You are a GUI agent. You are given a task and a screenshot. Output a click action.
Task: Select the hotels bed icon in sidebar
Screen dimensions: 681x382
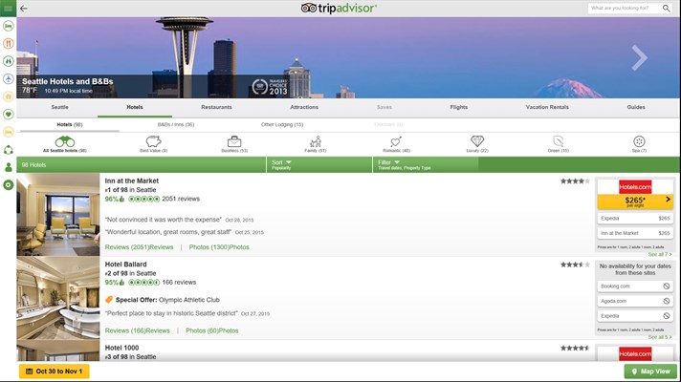(9, 26)
